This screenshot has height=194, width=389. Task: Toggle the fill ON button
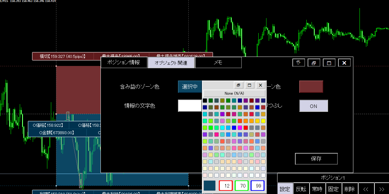pos(313,106)
